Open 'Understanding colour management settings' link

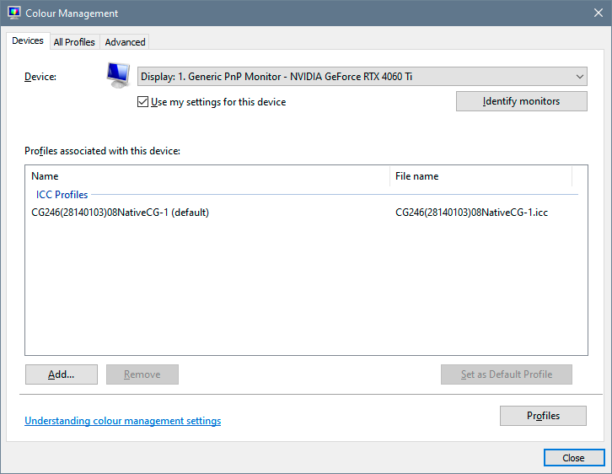(122, 421)
